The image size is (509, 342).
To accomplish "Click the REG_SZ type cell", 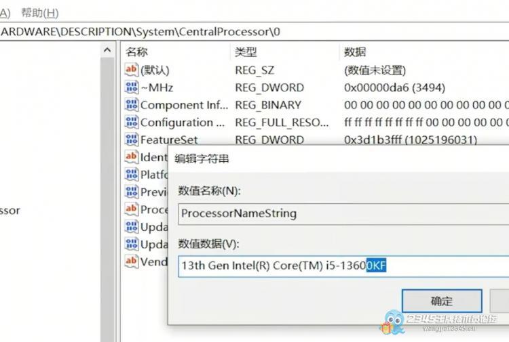I will pyautogui.click(x=254, y=70).
